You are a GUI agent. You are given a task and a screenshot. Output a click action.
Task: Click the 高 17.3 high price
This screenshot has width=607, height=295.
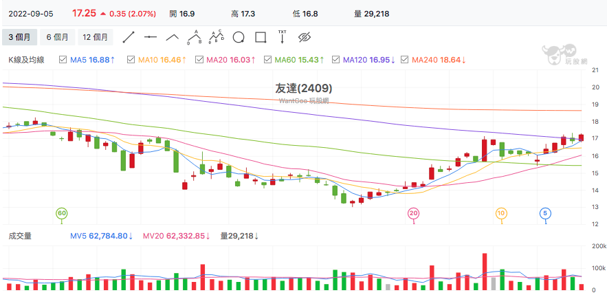coord(243,14)
